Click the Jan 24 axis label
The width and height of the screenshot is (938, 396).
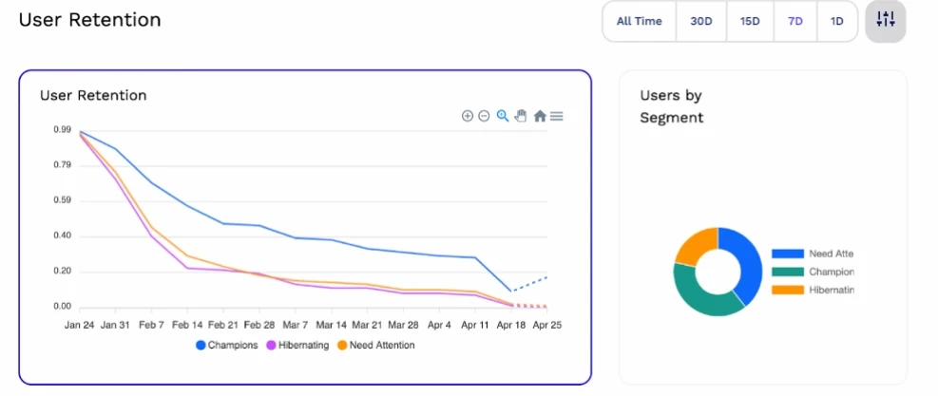[x=80, y=326]
